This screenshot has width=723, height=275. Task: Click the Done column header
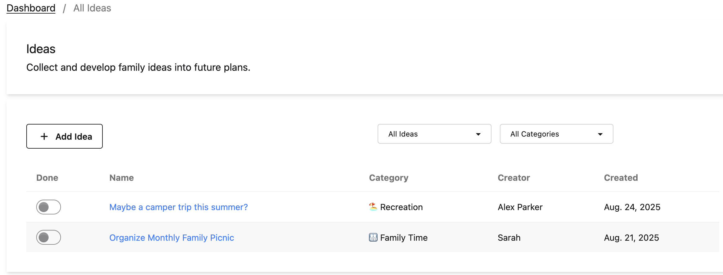pyautogui.click(x=47, y=178)
